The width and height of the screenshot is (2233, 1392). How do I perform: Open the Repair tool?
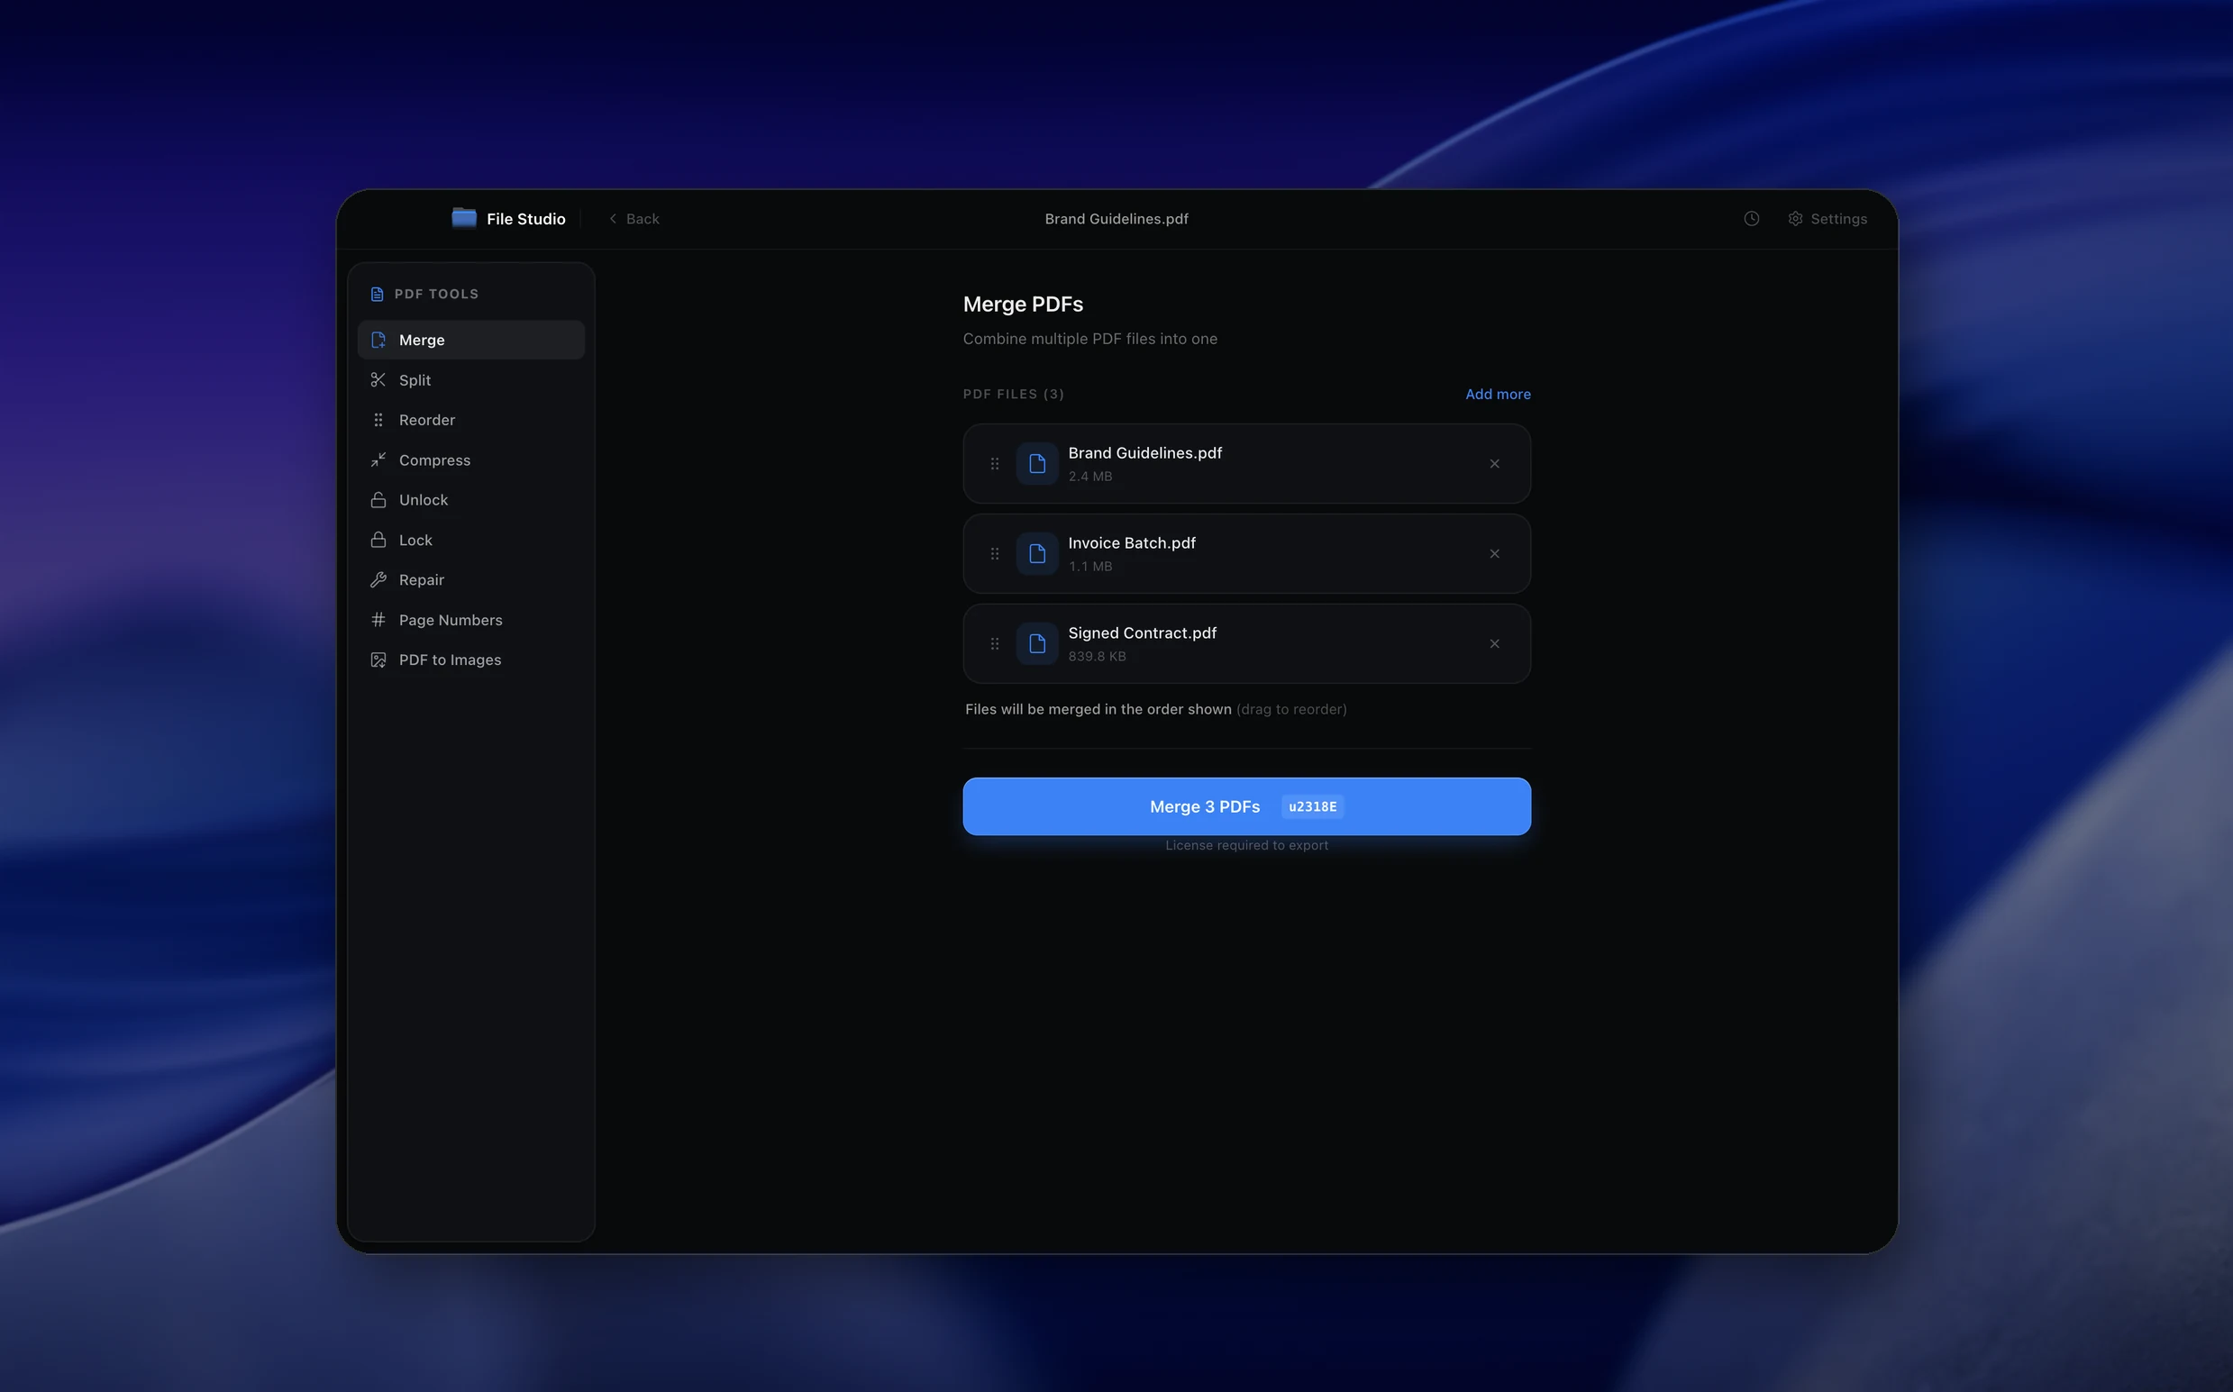pos(470,580)
